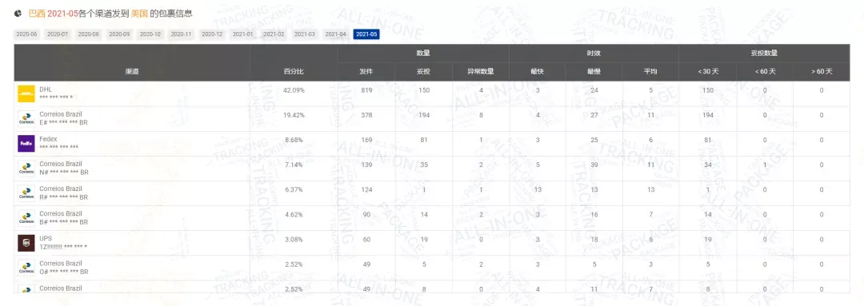
Task: Click the DHL percentage 42.09%
Action: 294,90
